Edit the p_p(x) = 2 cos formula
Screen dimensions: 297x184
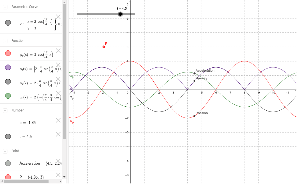[37, 55]
